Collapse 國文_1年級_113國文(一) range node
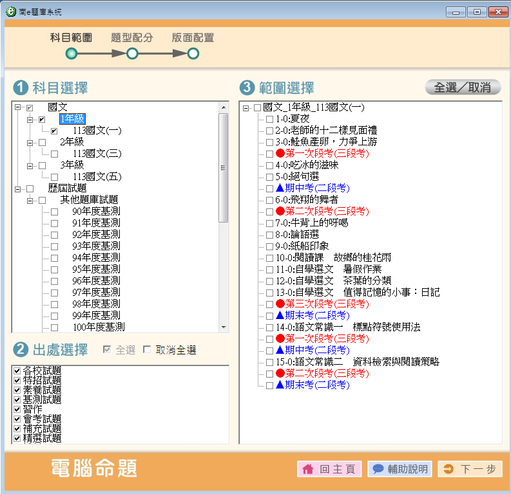511x494 pixels. click(246, 108)
